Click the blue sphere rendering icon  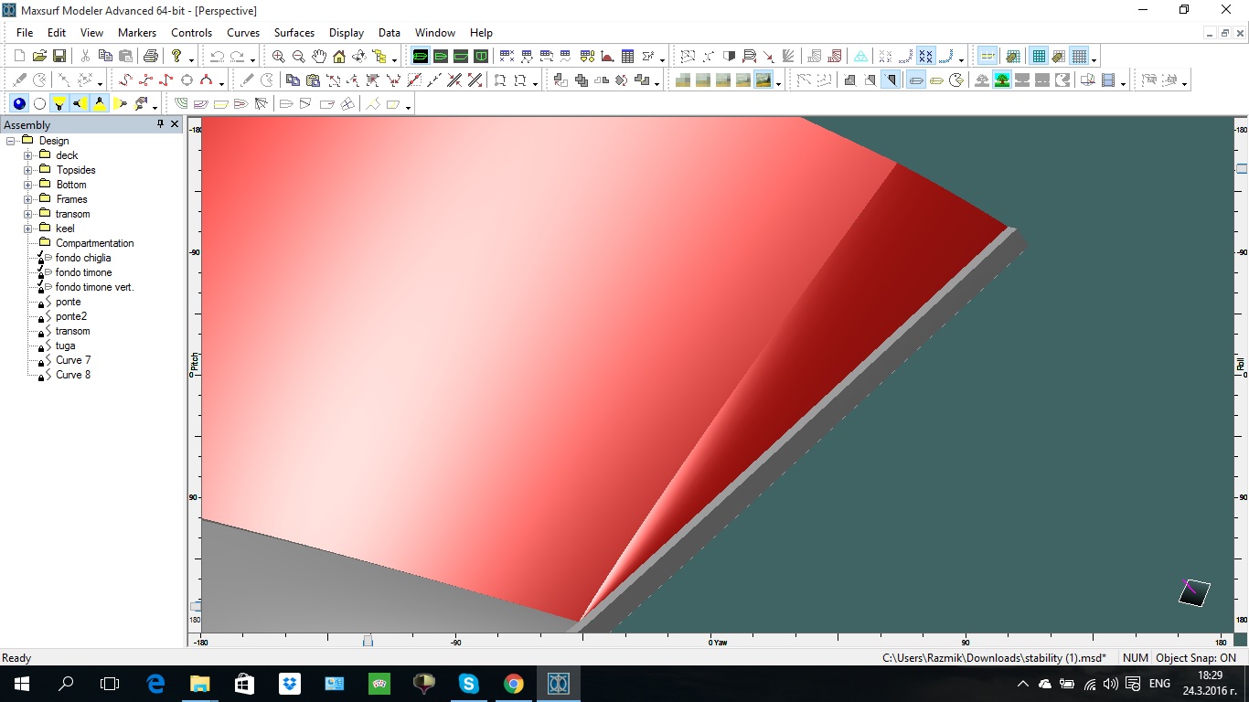(19, 104)
